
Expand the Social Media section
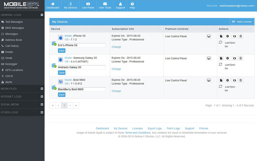tap(42, 104)
